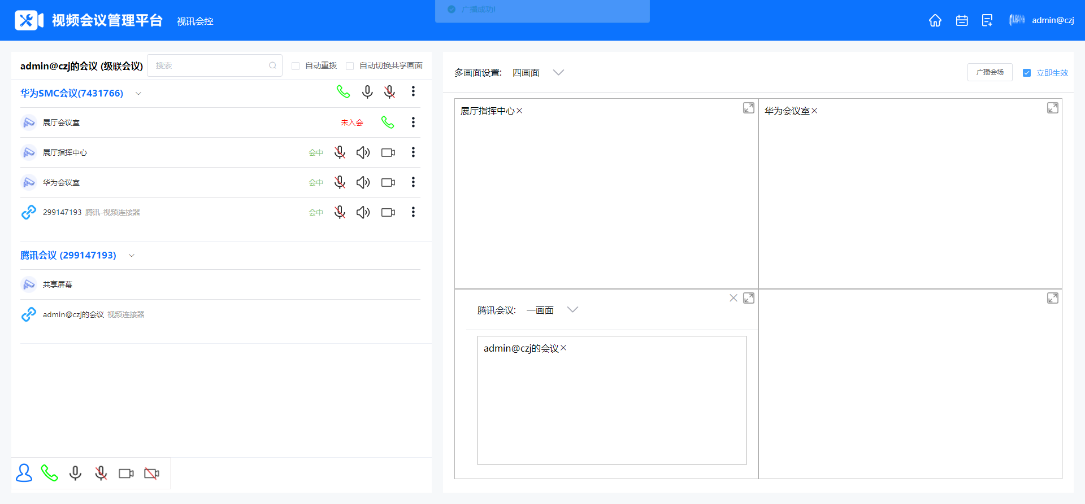Open more options for 299147193 connector
The image size is (1085, 504).
[413, 212]
